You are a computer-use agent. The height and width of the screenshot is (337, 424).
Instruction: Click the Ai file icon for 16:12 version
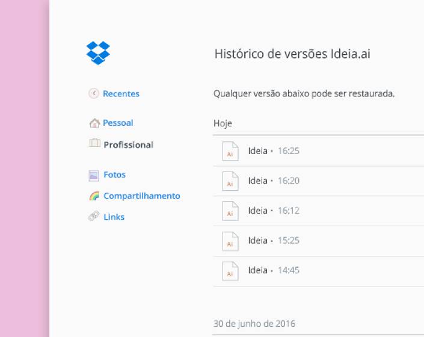230,211
